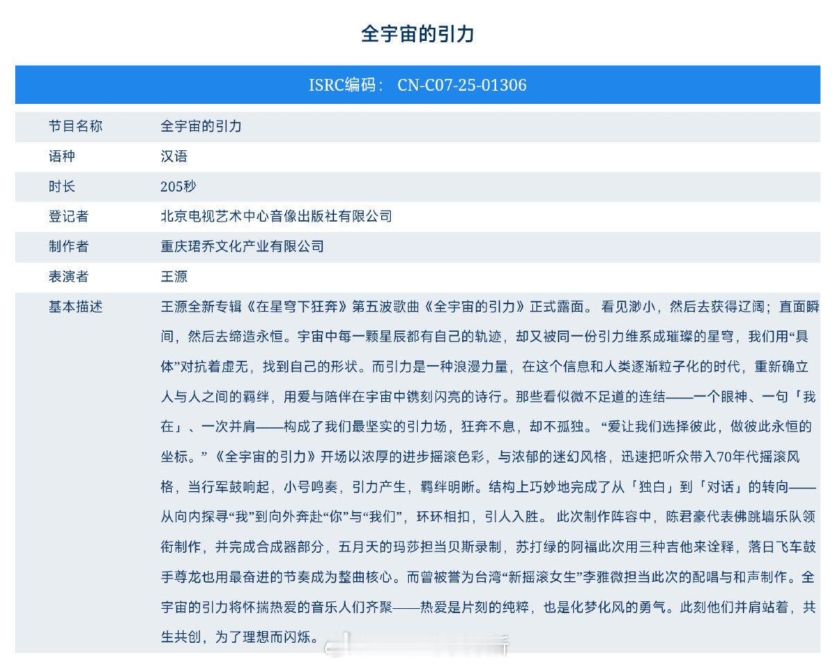
Task: Click the 登记者 field label
Action: pos(69,216)
